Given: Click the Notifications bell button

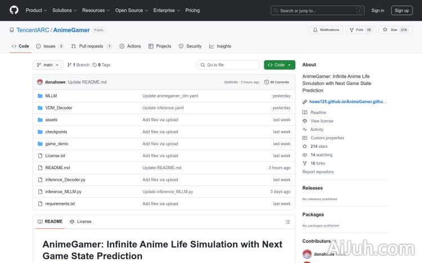Looking at the screenshot, I should [326, 30].
